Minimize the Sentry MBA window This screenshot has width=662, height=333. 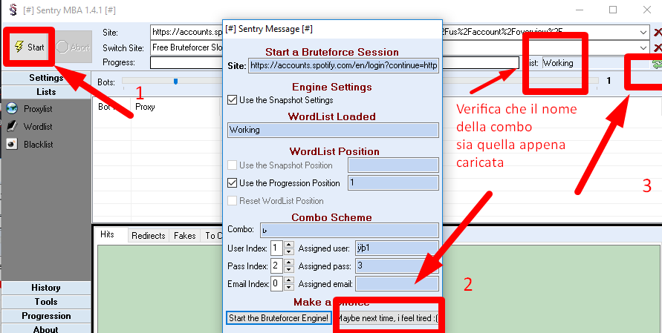click(580, 10)
